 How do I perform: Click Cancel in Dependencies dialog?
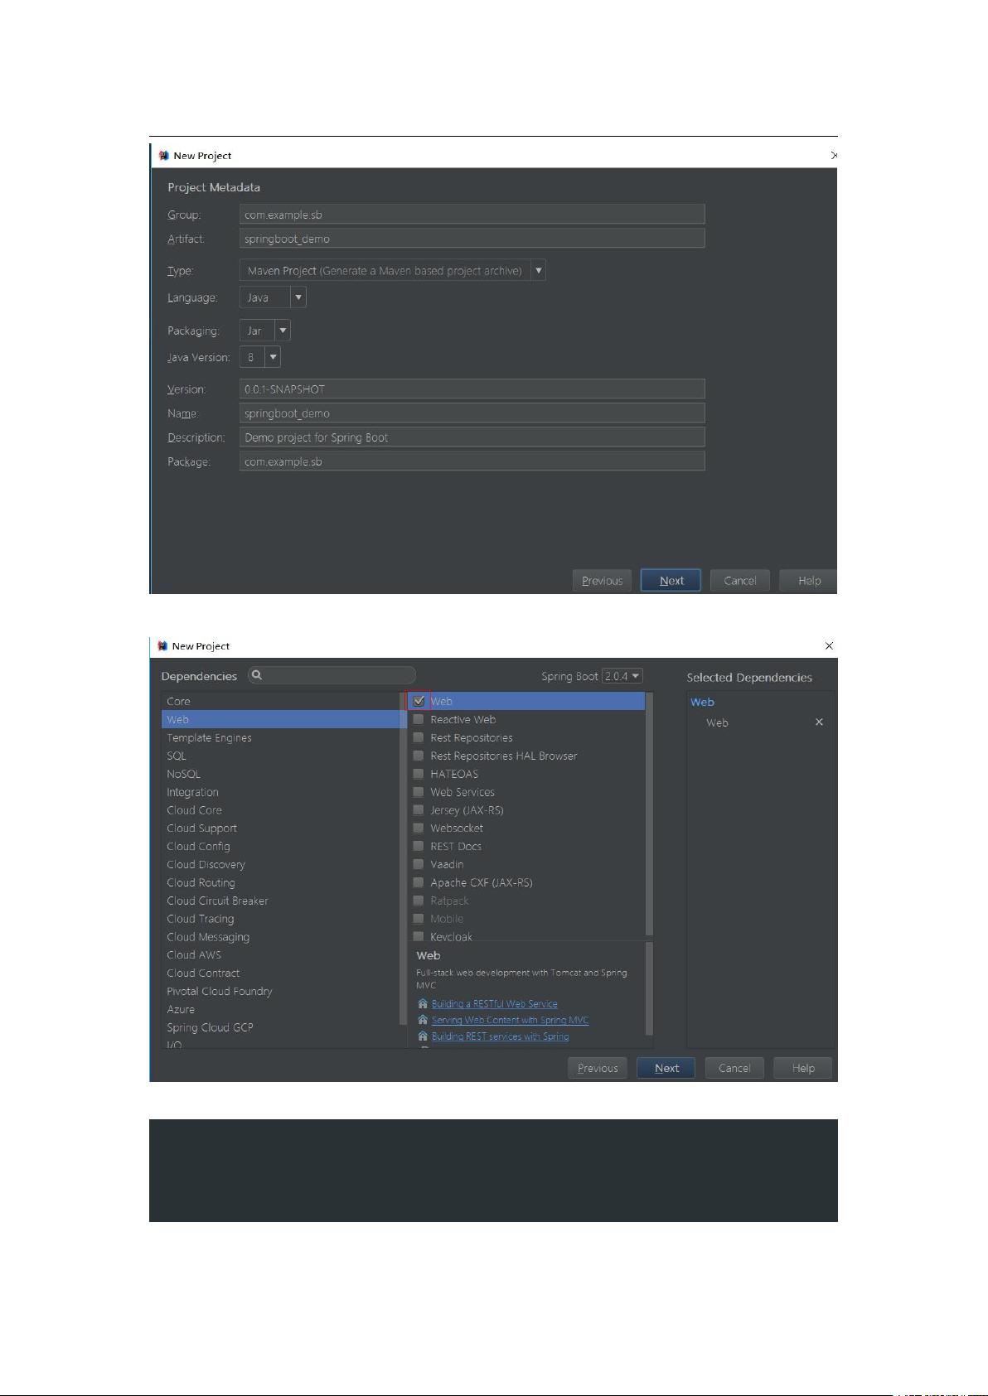point(734,1068)
